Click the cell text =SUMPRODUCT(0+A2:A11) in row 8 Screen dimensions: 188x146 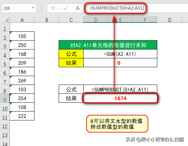pyautogui.click(x=120, y=89)
